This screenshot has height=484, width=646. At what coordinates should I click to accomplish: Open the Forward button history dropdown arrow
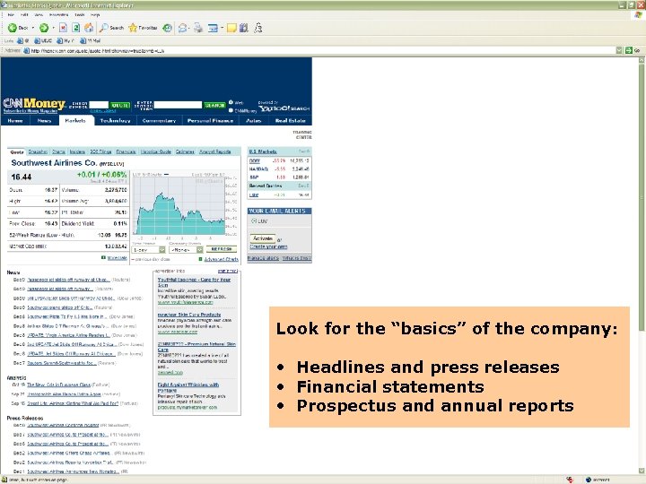click(53, 28)
